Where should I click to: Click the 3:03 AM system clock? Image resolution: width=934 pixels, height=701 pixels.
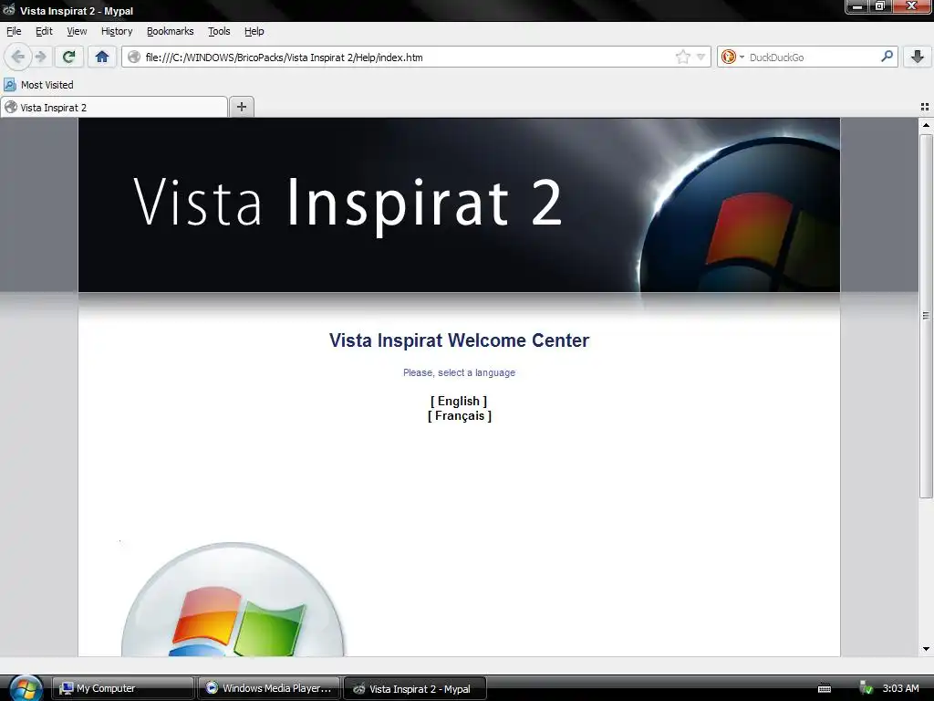click(900, 688)
